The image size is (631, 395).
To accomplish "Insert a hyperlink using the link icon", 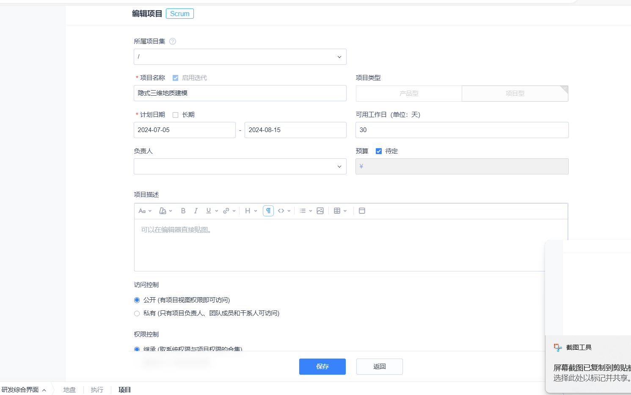I will click(x=226, y=211).
